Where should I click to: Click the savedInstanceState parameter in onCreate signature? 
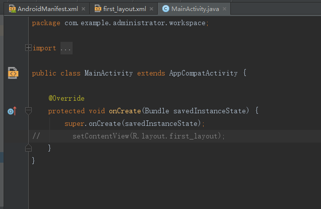click(210, 111)
